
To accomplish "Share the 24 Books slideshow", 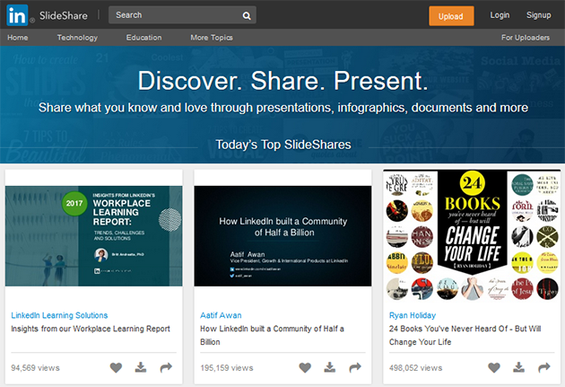I will [x=544, y=367].
